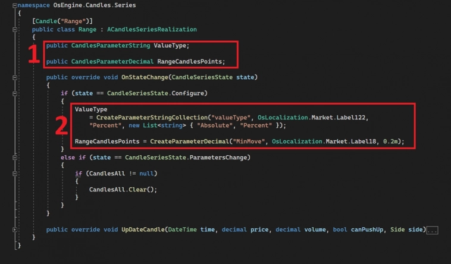The width and height of the screenshot is (451, 264).
Task: Click the CreateParameterDecimal call
Action: click(190, 142)
